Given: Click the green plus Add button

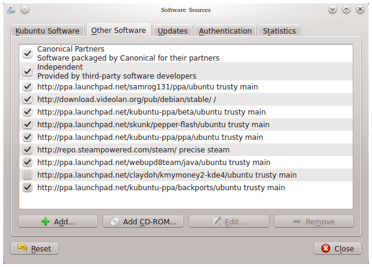Looking at the screenshot, I should (58, 221).
